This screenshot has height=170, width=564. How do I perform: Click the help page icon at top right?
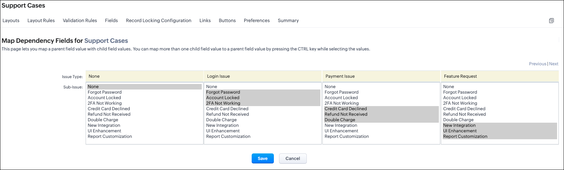(x=551, y=21)
